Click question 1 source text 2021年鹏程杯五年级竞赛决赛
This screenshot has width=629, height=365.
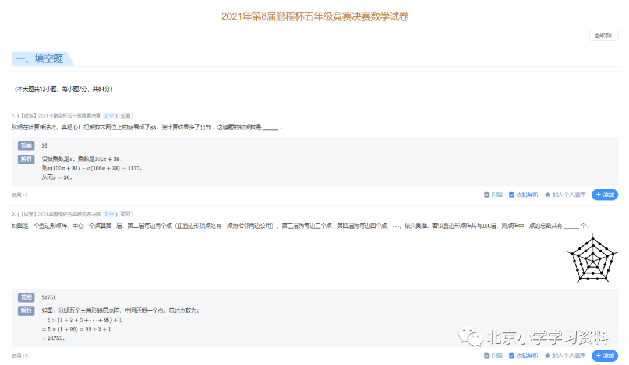click(x=69, y=115)
